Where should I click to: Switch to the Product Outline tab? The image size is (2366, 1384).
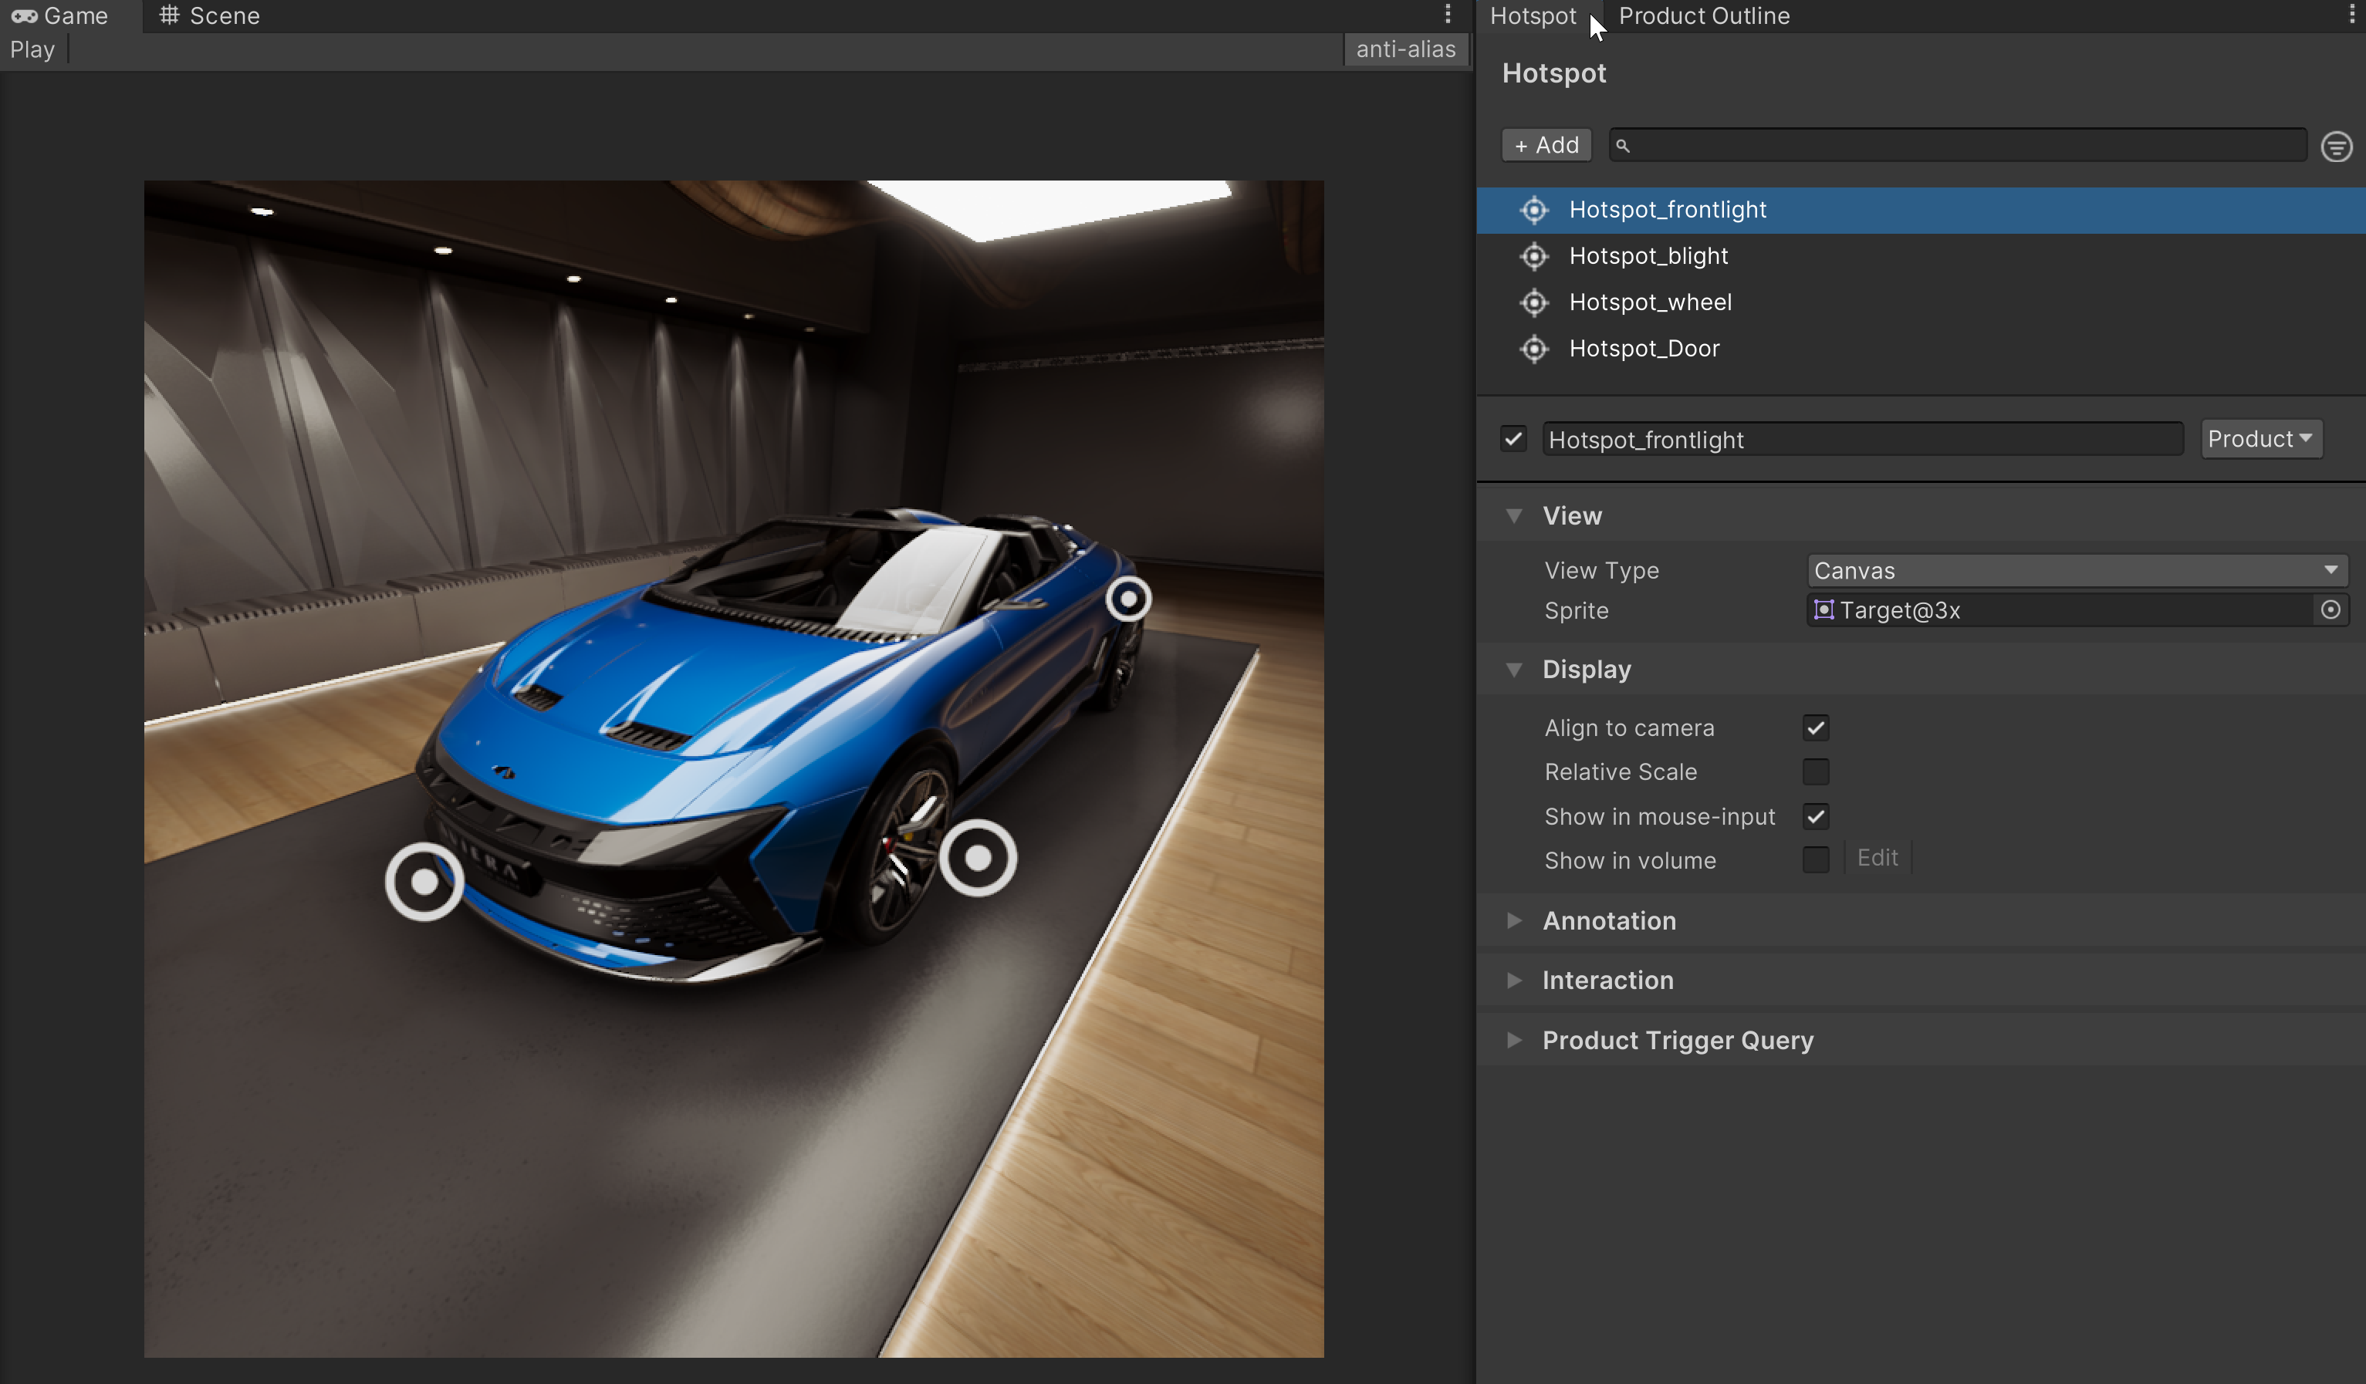pyautogui.click(x=1704, y=15)
